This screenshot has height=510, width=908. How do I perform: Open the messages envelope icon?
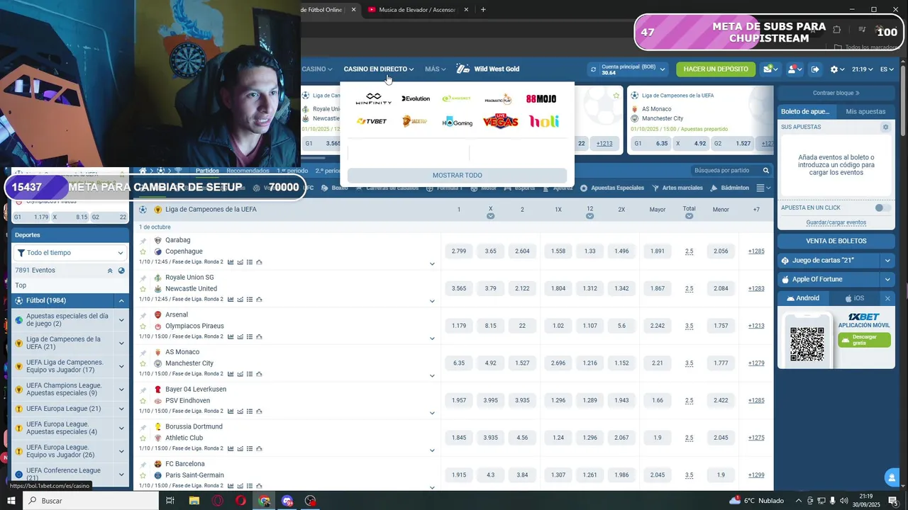pyautogui.click(x=768, y=69)
